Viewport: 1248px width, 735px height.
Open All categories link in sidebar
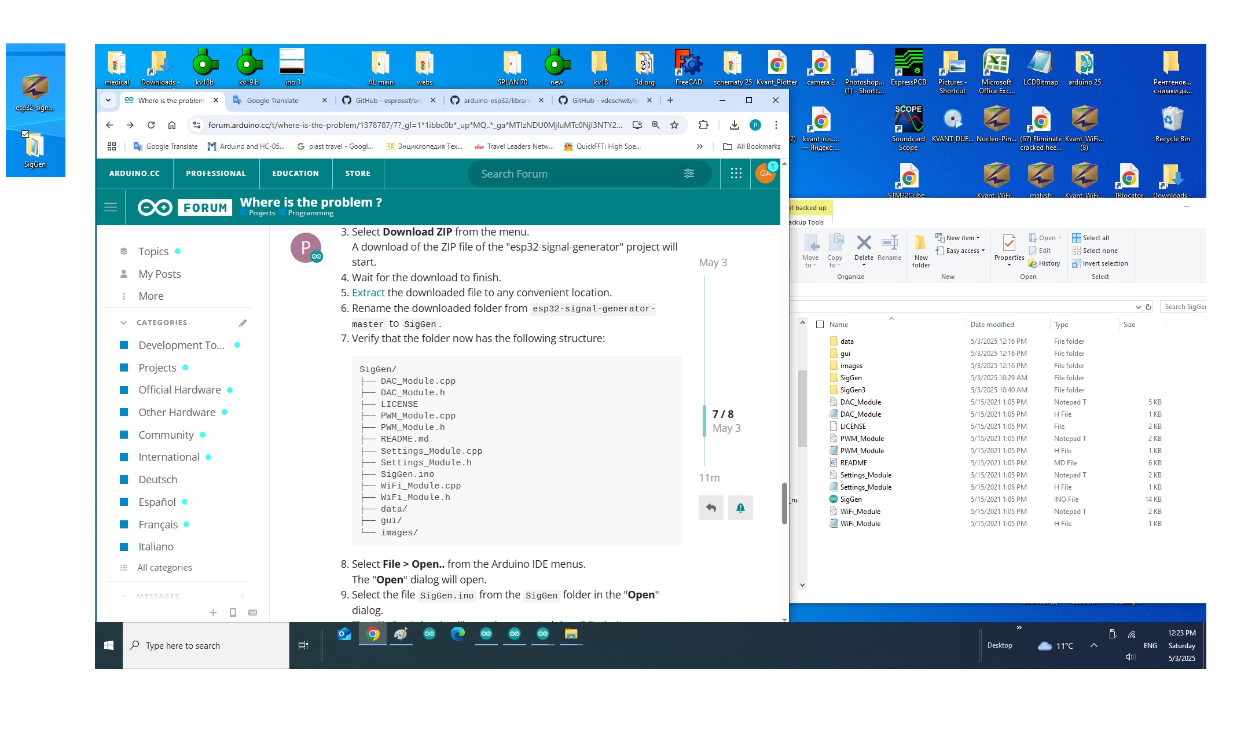pos(164,568)
